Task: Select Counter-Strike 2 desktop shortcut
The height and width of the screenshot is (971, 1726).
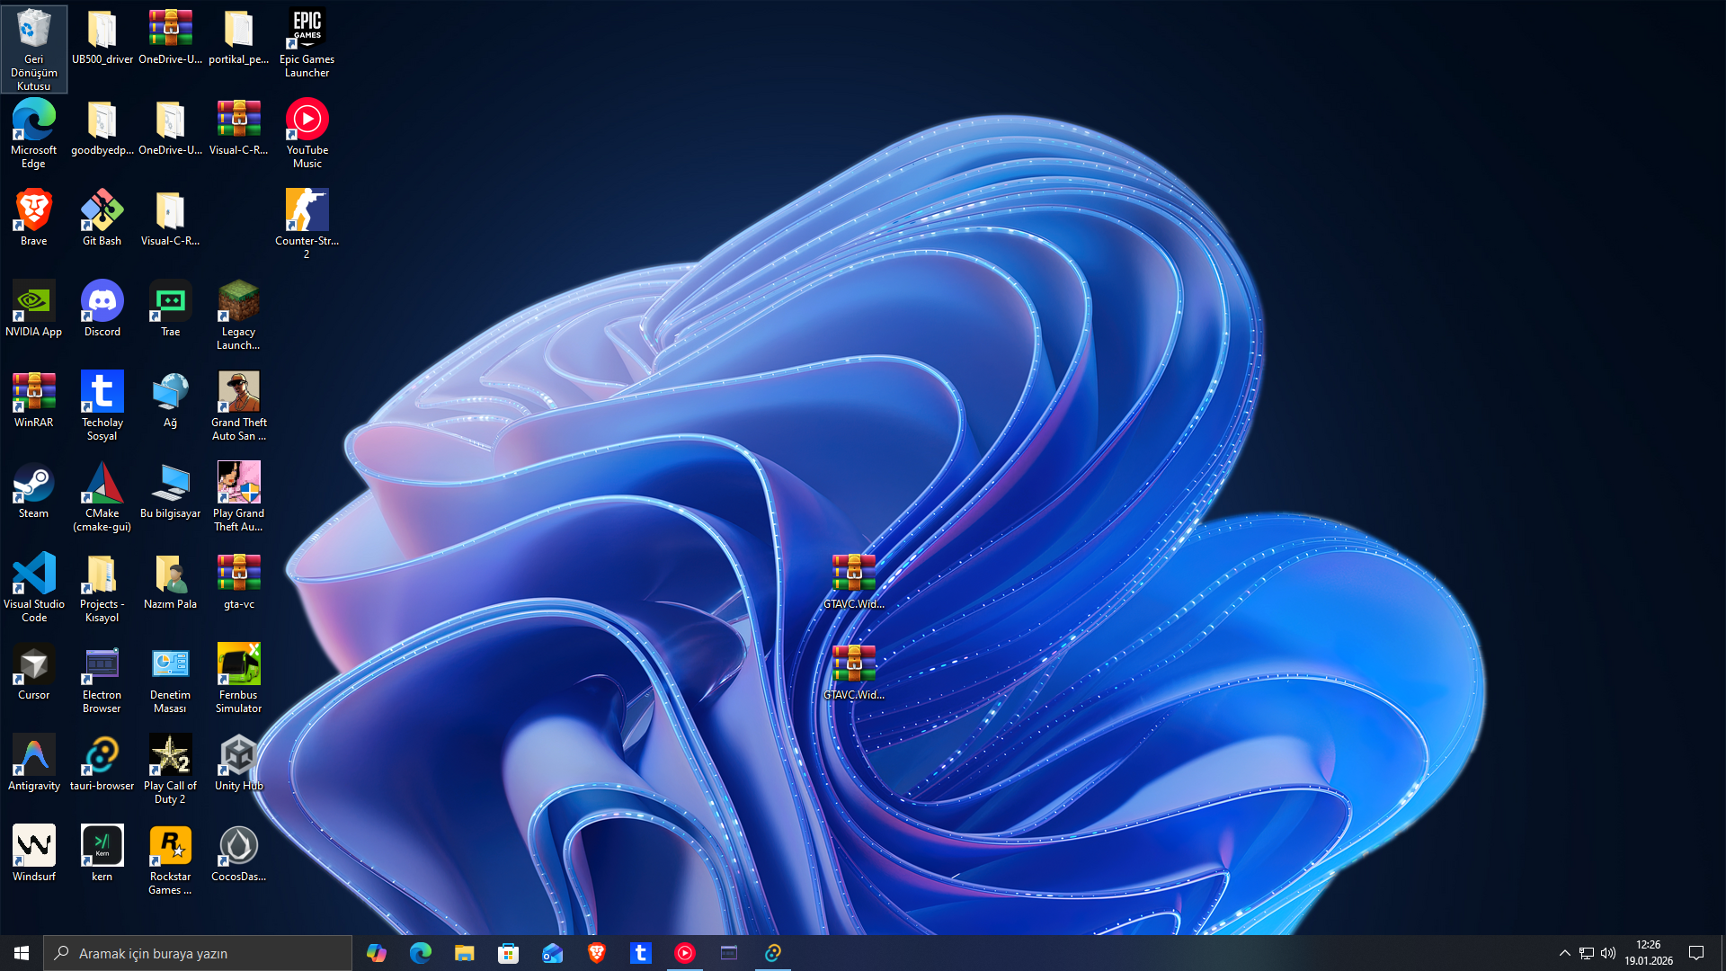Action: click(x=307, y=224)
